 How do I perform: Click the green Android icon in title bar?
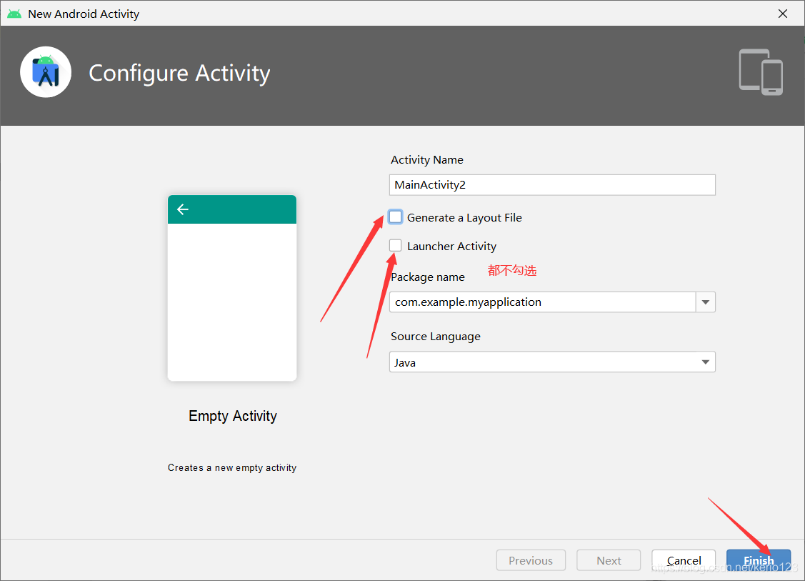tap(14, 14)
